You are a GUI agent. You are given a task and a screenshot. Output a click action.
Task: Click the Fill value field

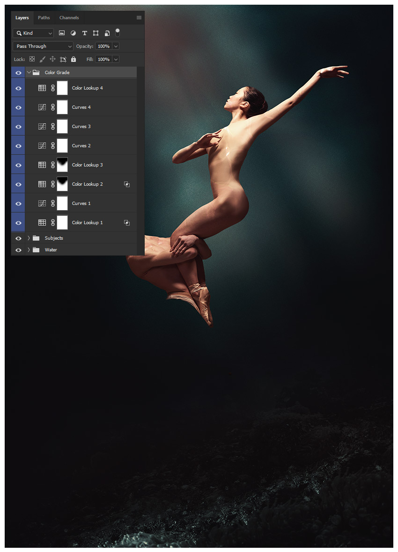click(104, 59)
